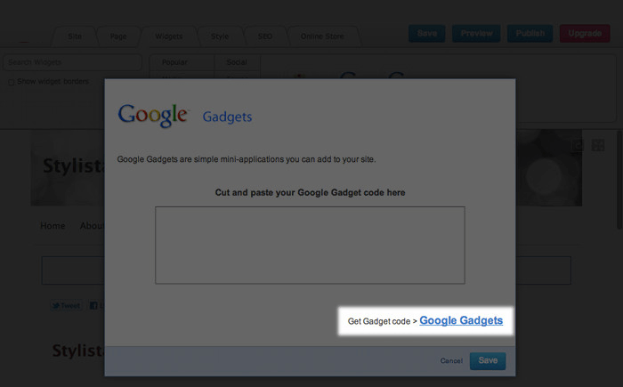623x387 pixels.
Task: Click the page vertical scrollbar
Action: pyautogui.click(x=619, y=180)
